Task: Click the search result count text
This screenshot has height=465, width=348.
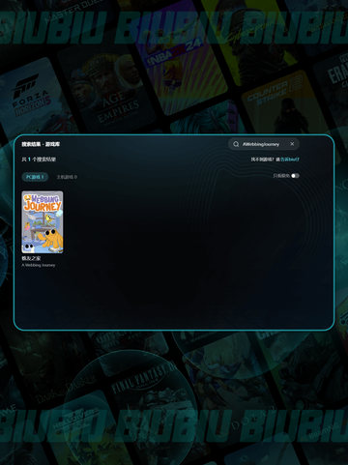Action: (39, 160)
